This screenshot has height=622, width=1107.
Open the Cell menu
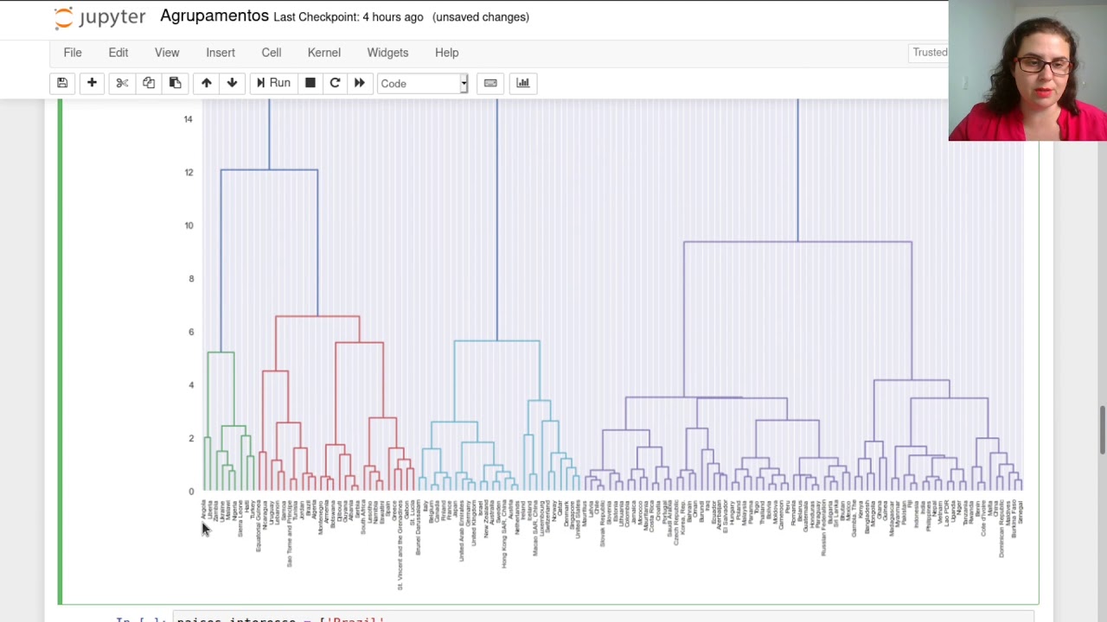point(272,53)
